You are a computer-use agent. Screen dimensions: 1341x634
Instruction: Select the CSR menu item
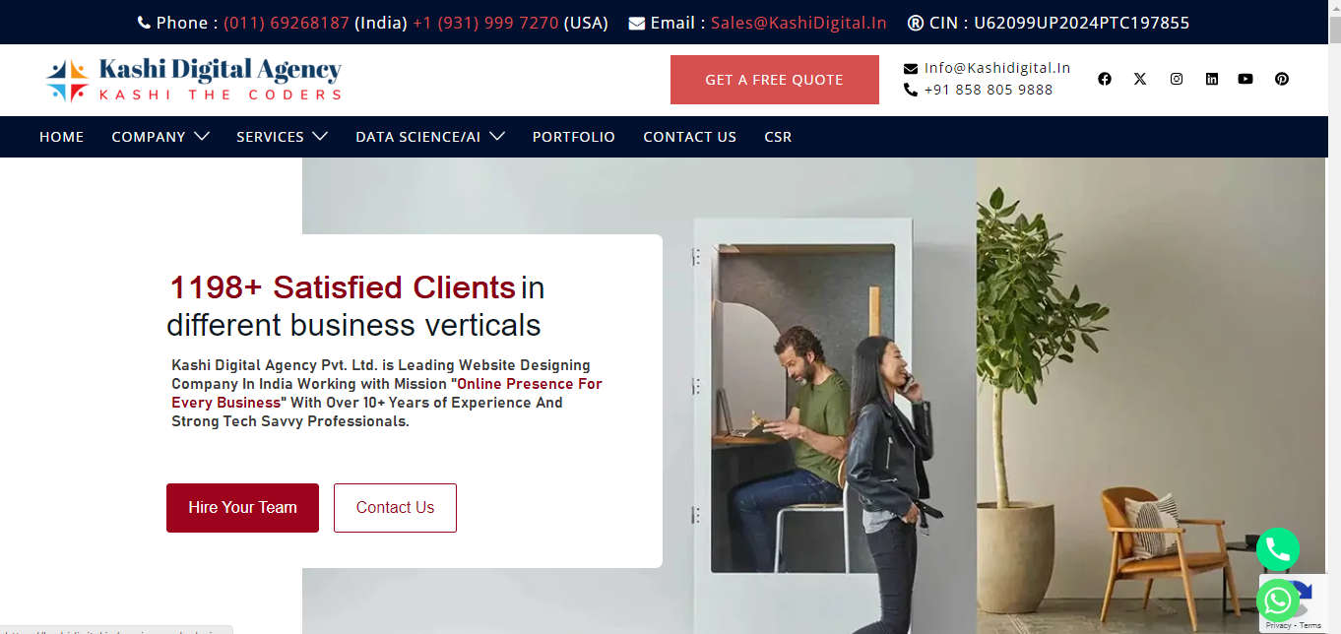coord(778,137)
